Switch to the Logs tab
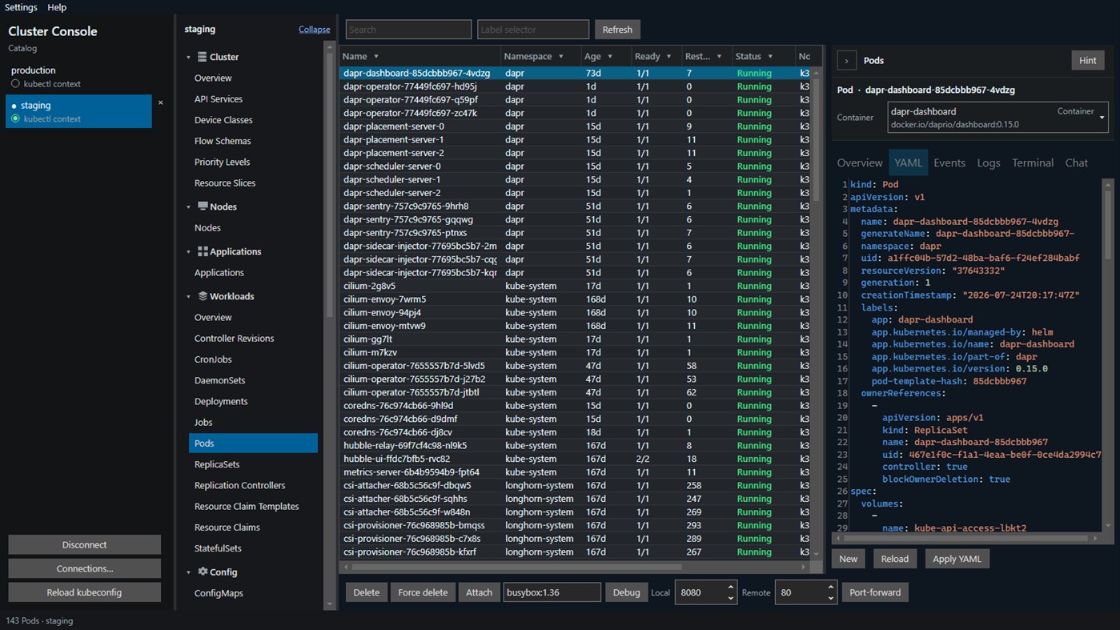This screenshot has height=630, width=1120. pos(989,163)
